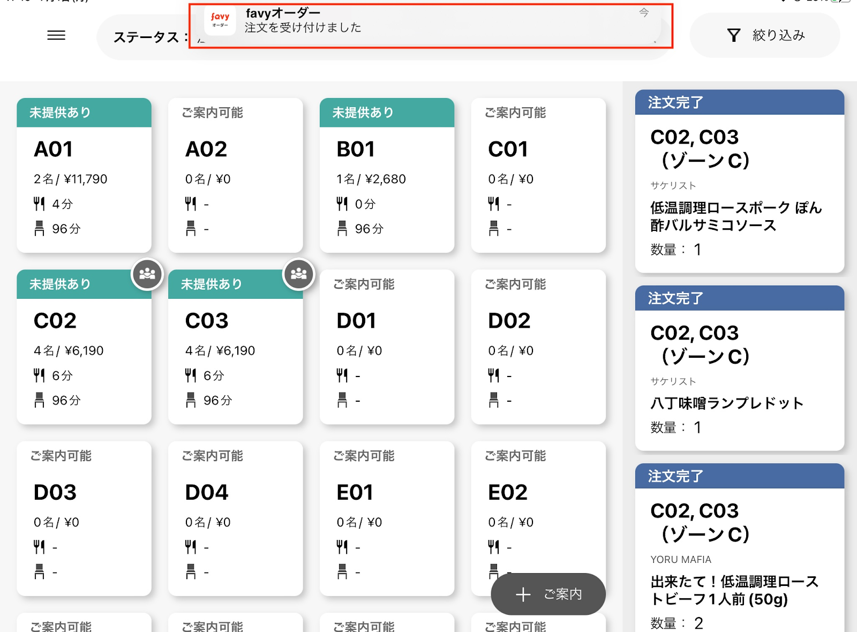Select table A01 title

click(x=53, y=149)
